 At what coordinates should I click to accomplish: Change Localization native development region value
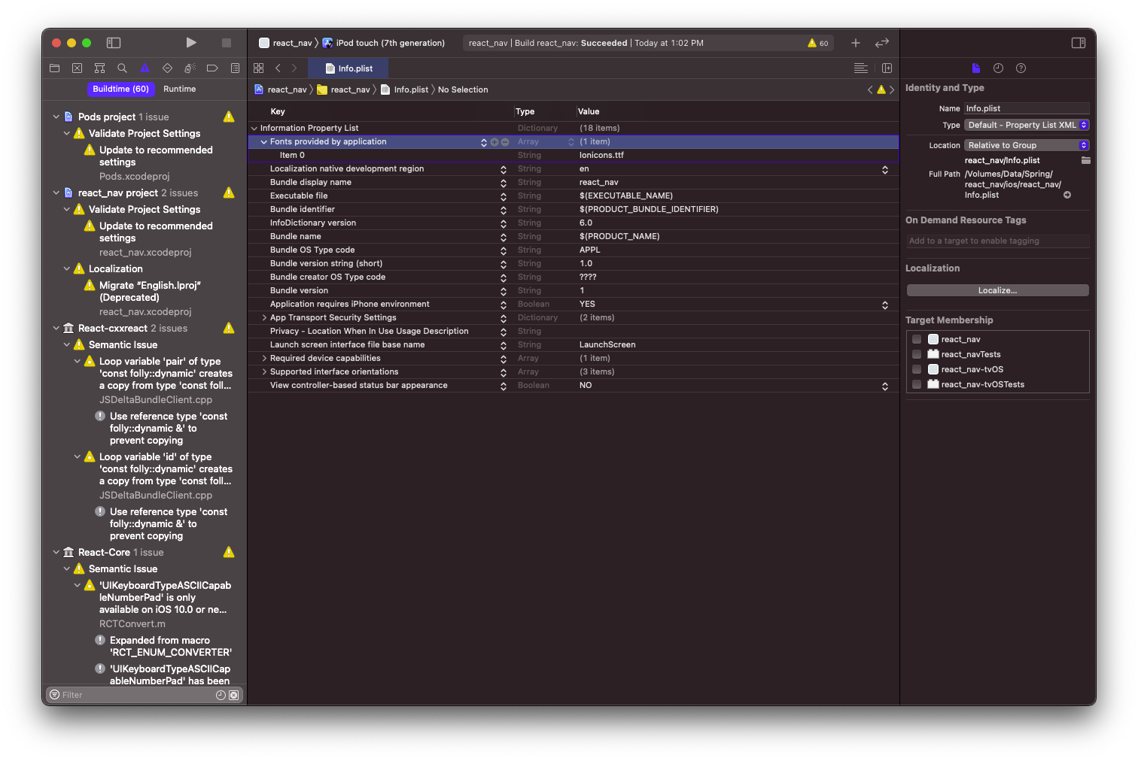[x=885, y=169]
